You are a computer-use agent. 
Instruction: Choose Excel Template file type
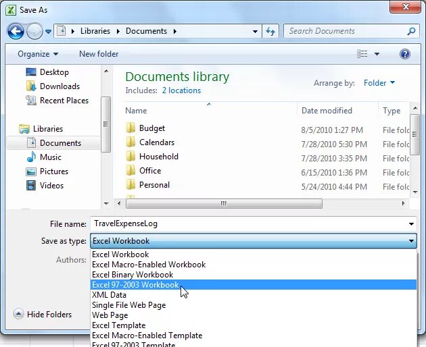click(253, 325)
